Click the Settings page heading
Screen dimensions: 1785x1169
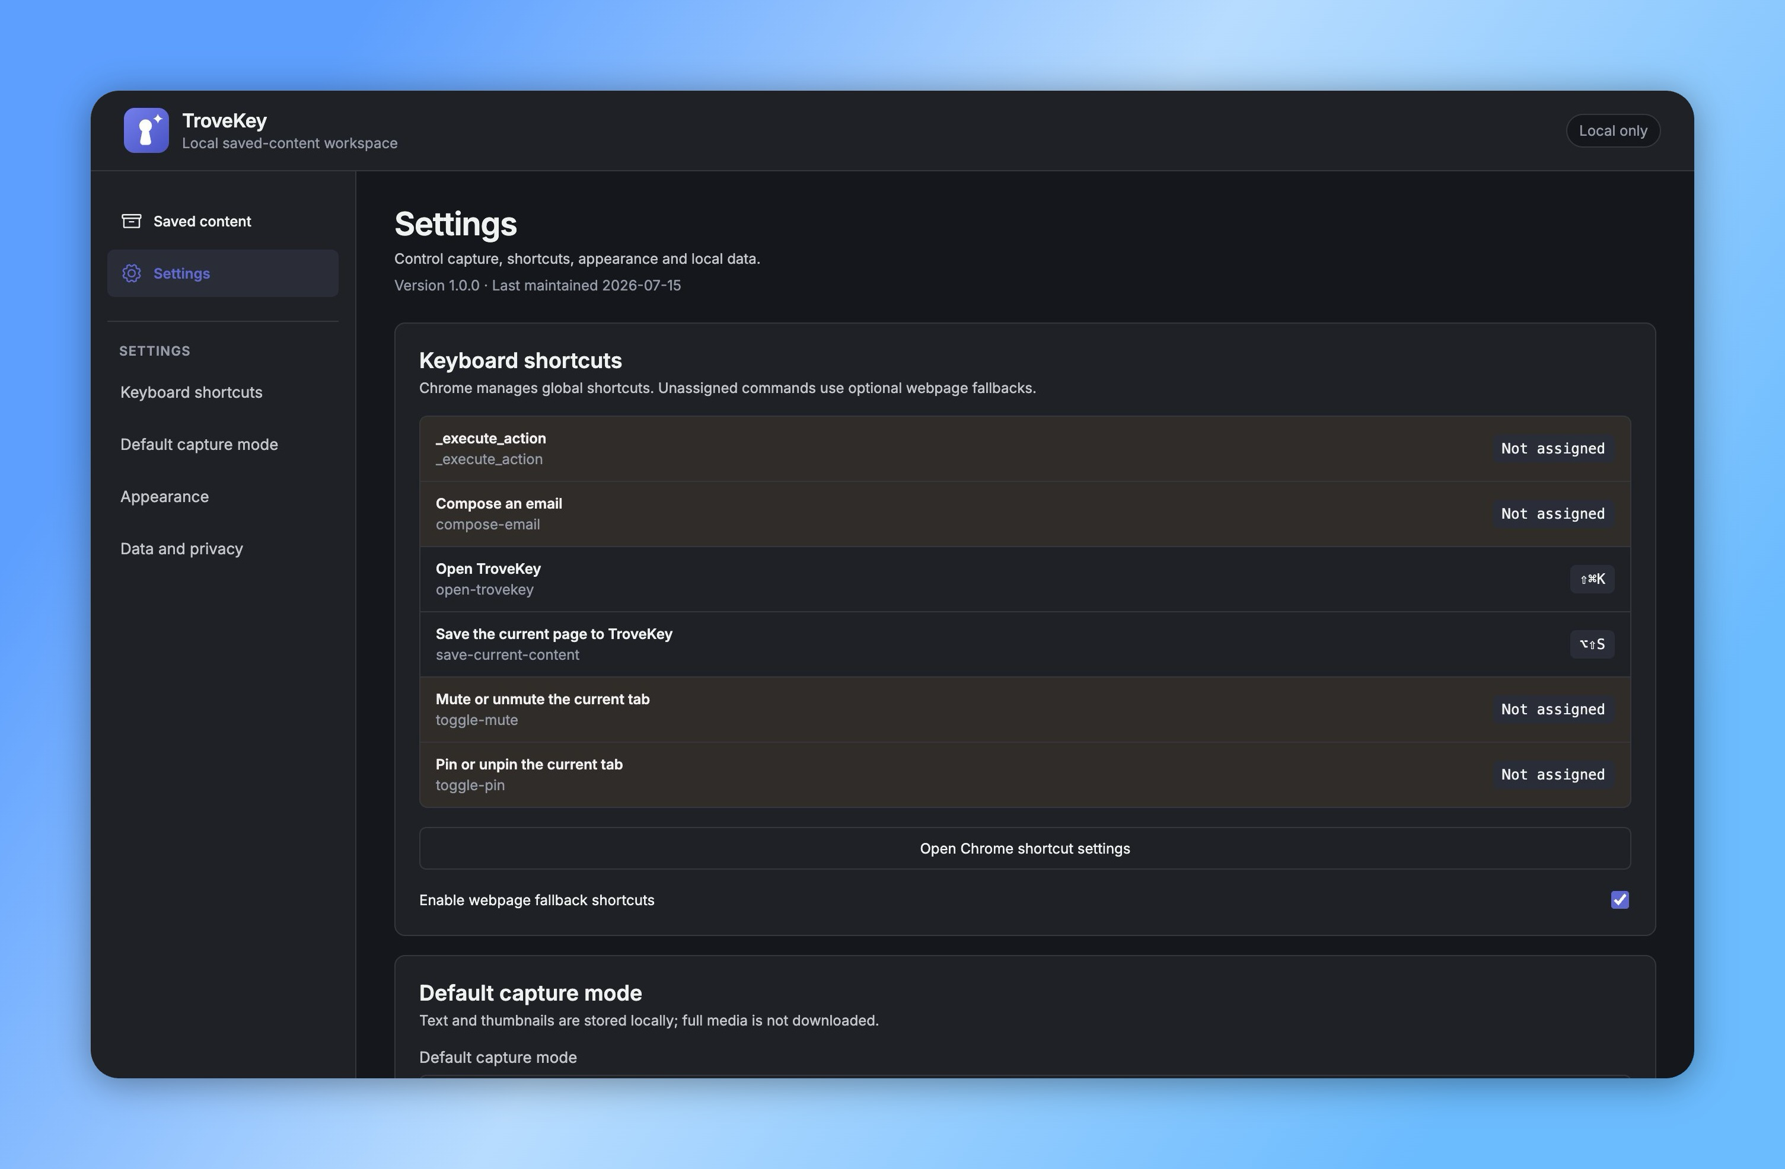coord(455,224)
